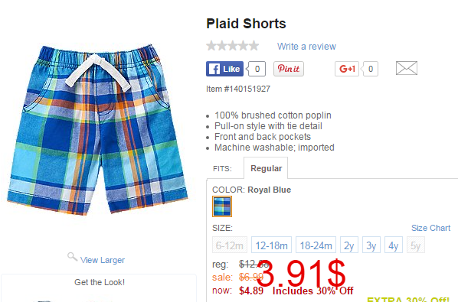The image size is (458, 302).
Task: Open the View Larger image link
Action: click(x=103, y=260)
